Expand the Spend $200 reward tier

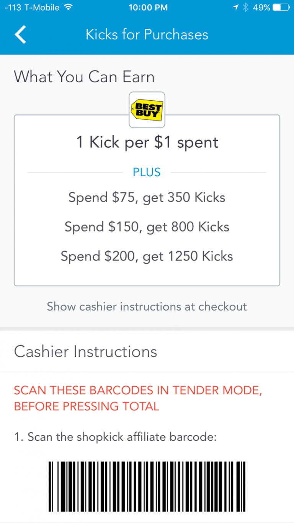pos(147,256)
